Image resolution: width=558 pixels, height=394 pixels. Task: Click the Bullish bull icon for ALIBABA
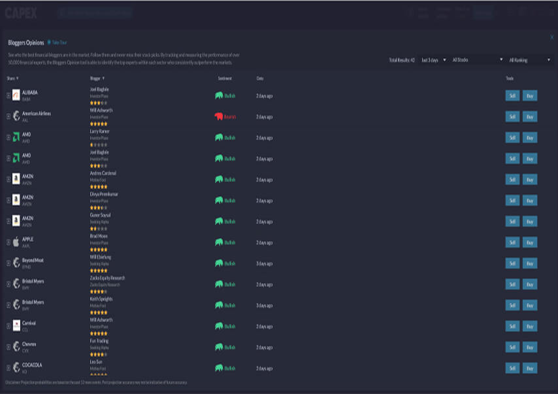coord(218,95)
